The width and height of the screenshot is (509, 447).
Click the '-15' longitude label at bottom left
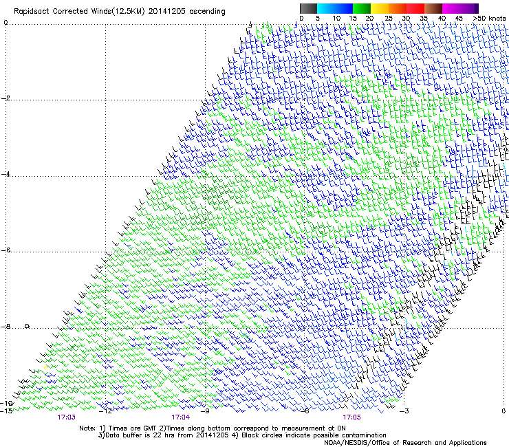click(x=6, y=411)
